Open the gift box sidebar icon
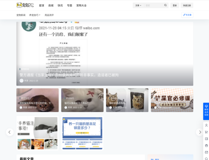The image size is (209, 160). pyautogui.click(x=206, y=146)
